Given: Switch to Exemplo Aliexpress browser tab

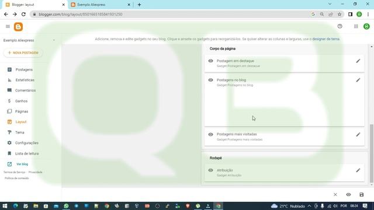Looking at the screenshot, I should pyautogui.click(x=100, y=5).
